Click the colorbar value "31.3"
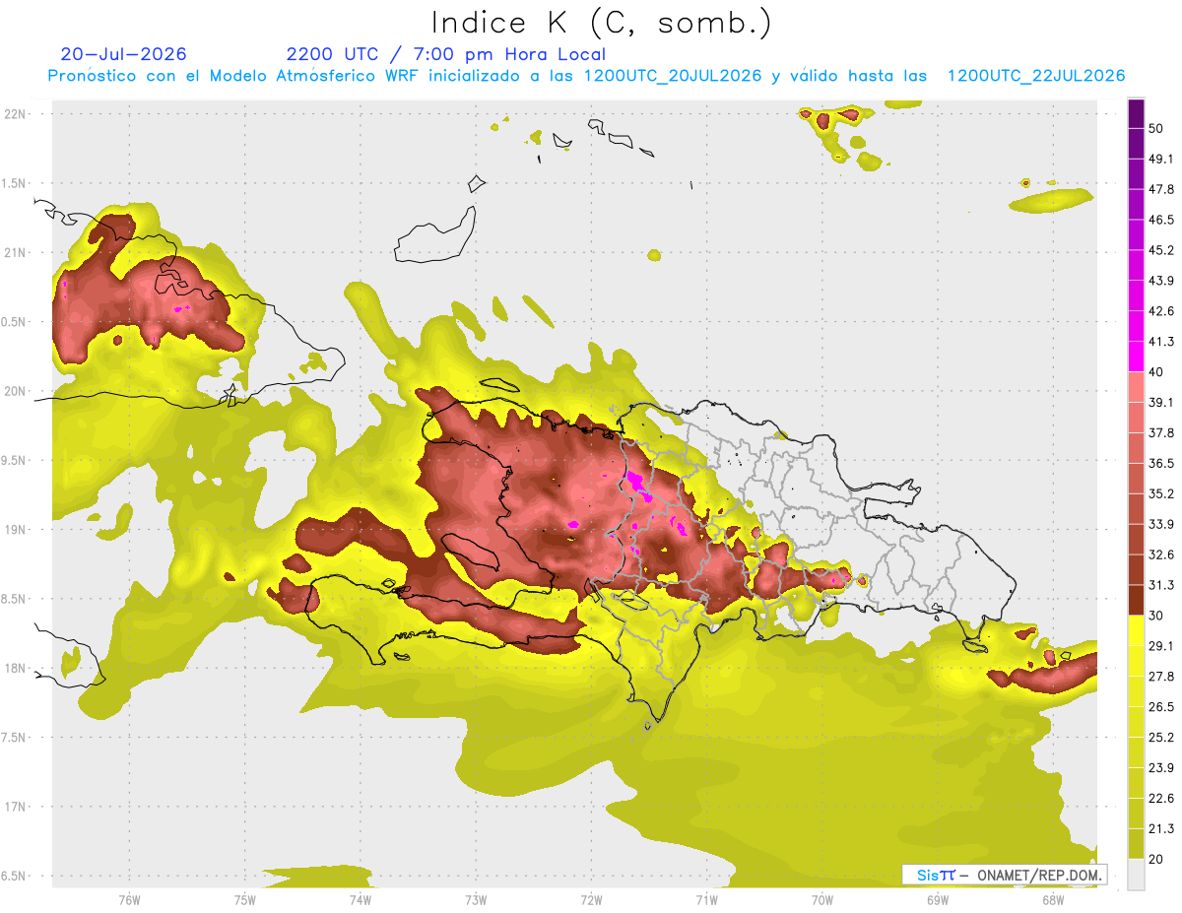The image size is (1182, 913). tap(1161, 586)
